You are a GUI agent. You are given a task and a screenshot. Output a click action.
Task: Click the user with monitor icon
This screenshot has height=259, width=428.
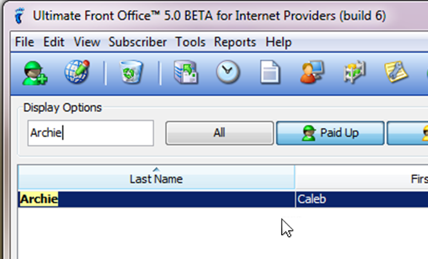312,72
